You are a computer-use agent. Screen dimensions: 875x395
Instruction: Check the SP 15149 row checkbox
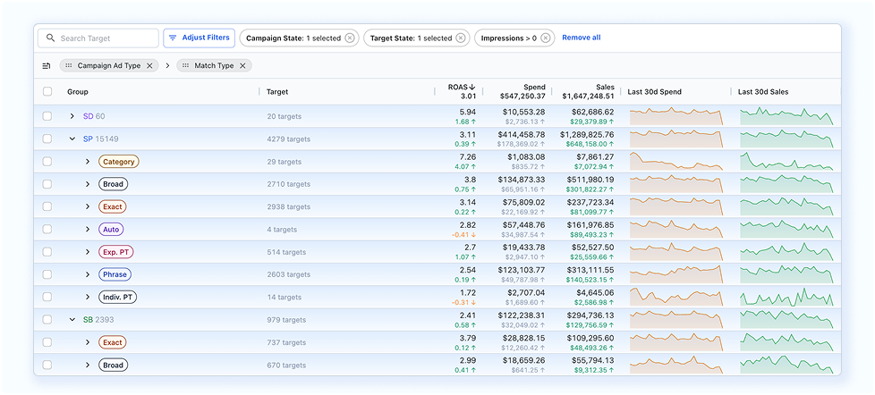(x=47, y=139)
